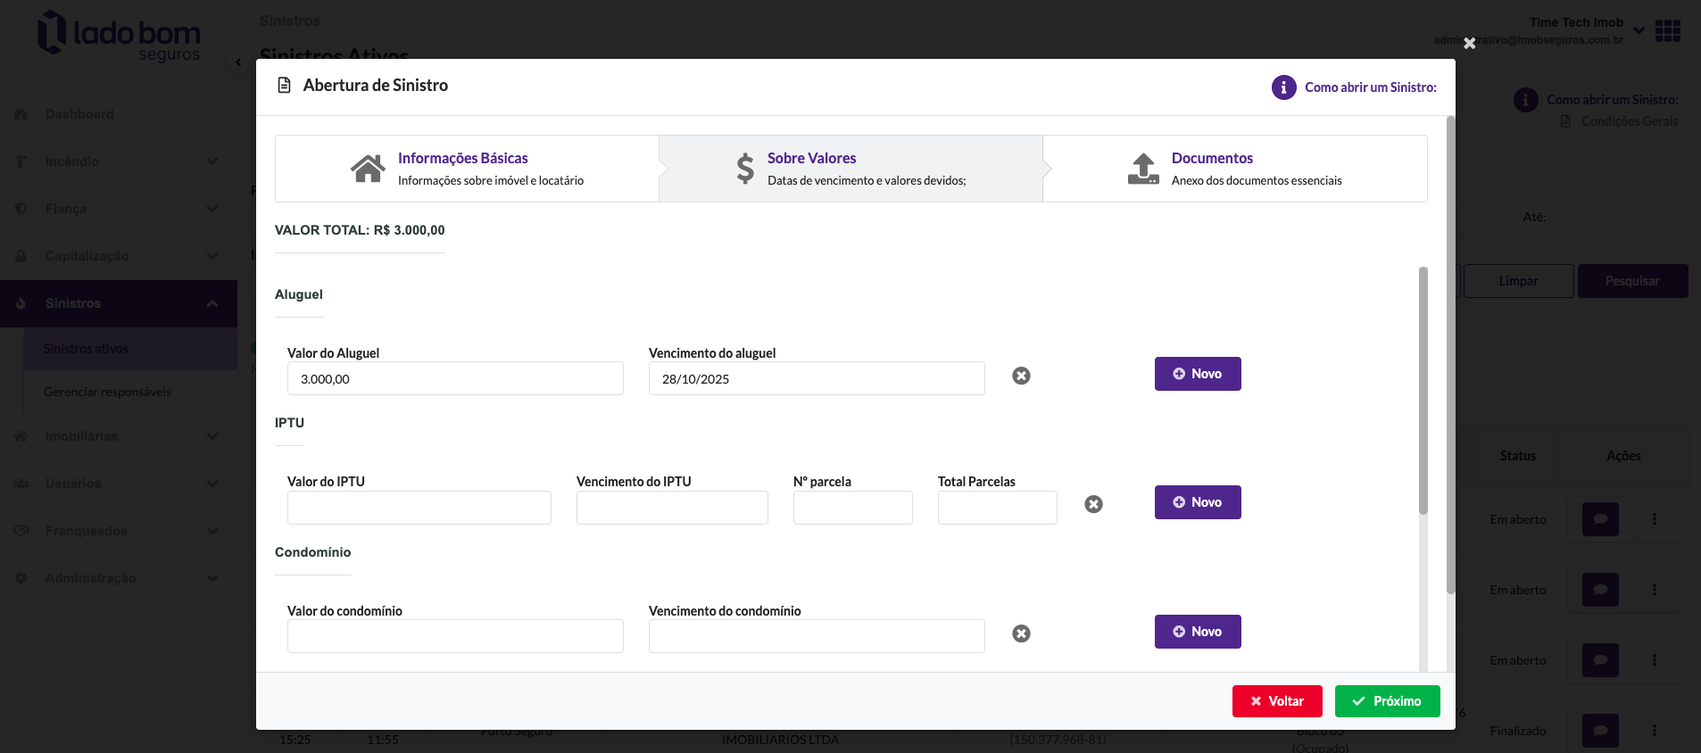
Task: Expand the Administração sidebar menu
Action: point(118,578)
